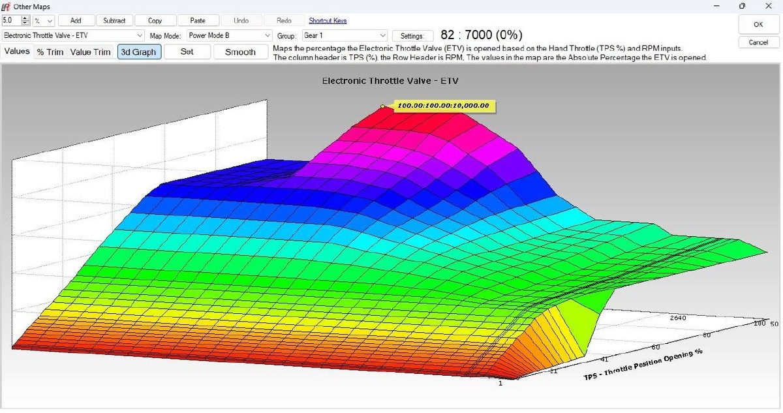
Task: Click the Add button
Action: coord(76,20)
